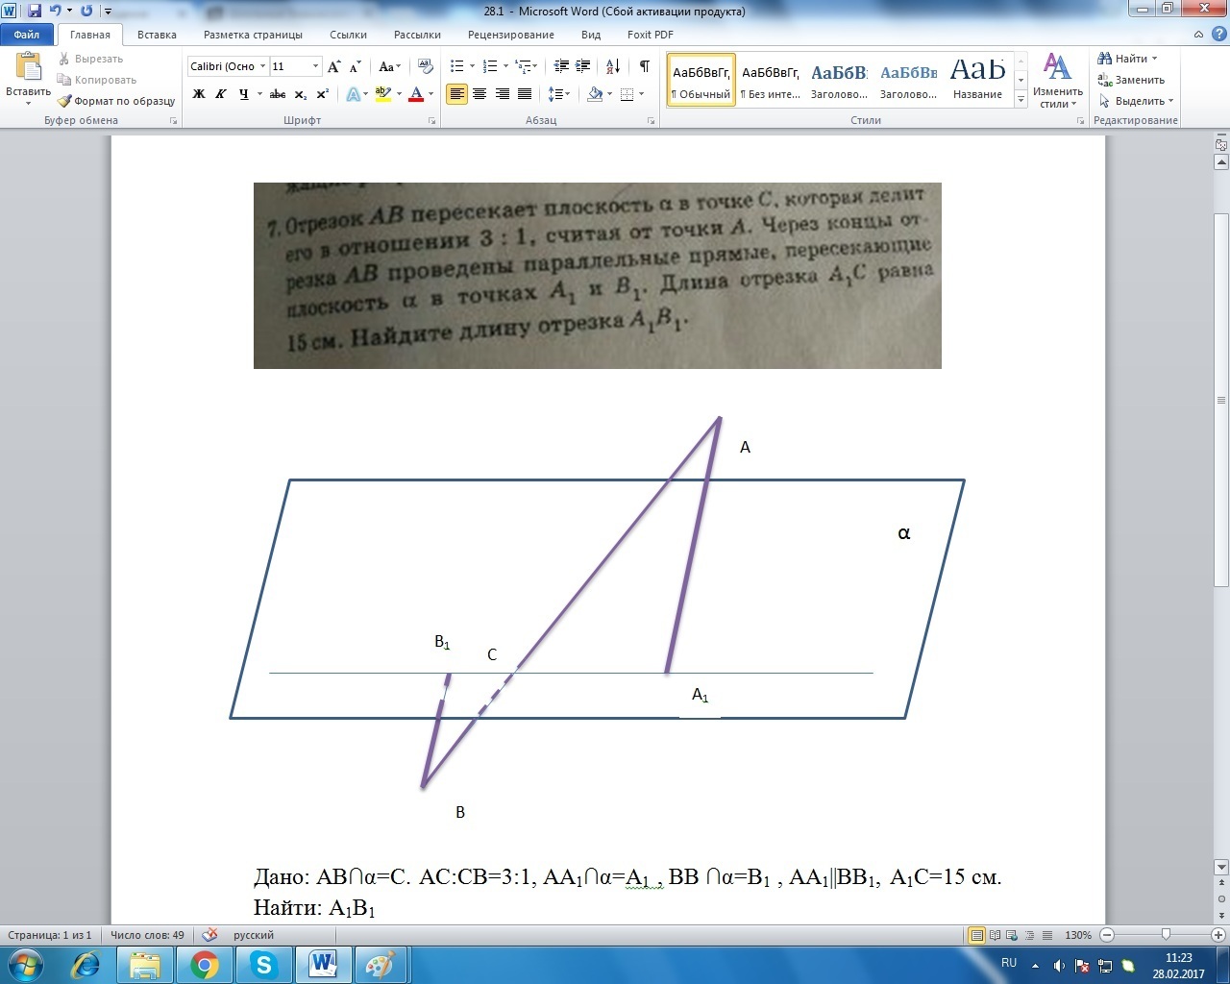
Task: Toggle bold formatting (Ж)
Action: pyautogui.click(x=199, y=94)
